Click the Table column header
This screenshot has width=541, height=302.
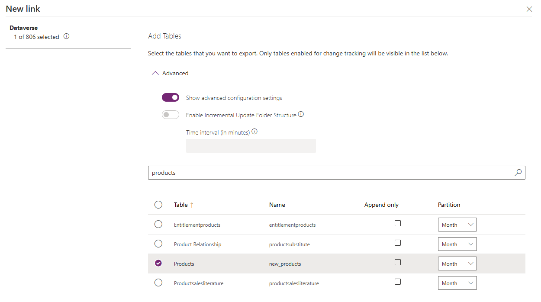coord(181,205)
